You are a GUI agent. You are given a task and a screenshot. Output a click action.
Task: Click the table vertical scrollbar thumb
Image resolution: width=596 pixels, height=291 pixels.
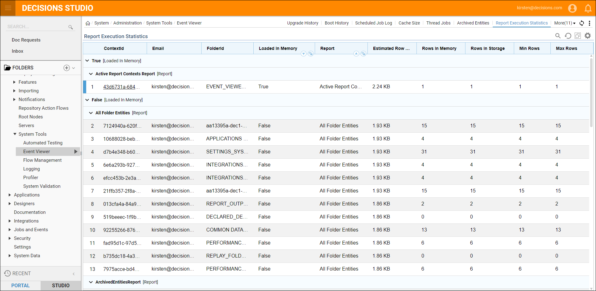591,92
